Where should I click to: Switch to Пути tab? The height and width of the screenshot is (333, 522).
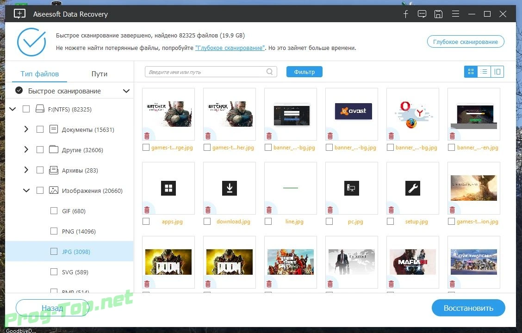[99, 74]
